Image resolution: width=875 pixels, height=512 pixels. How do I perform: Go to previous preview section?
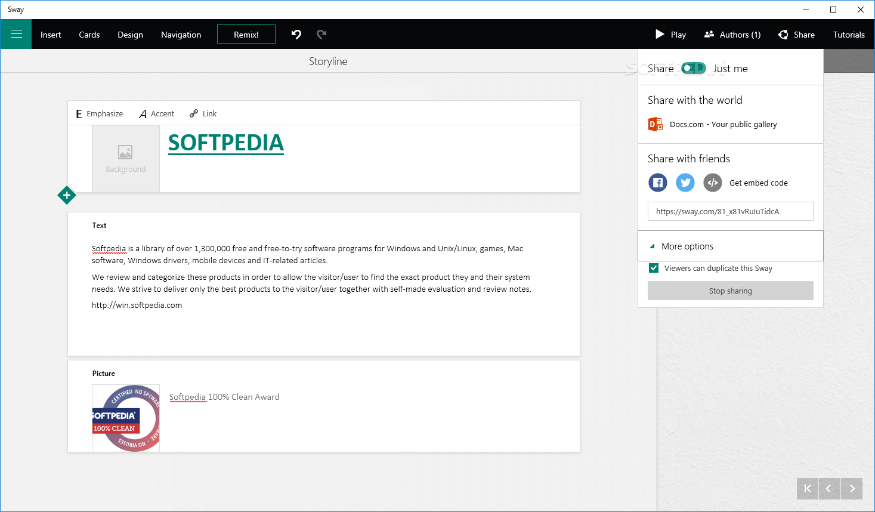(830, 488)
